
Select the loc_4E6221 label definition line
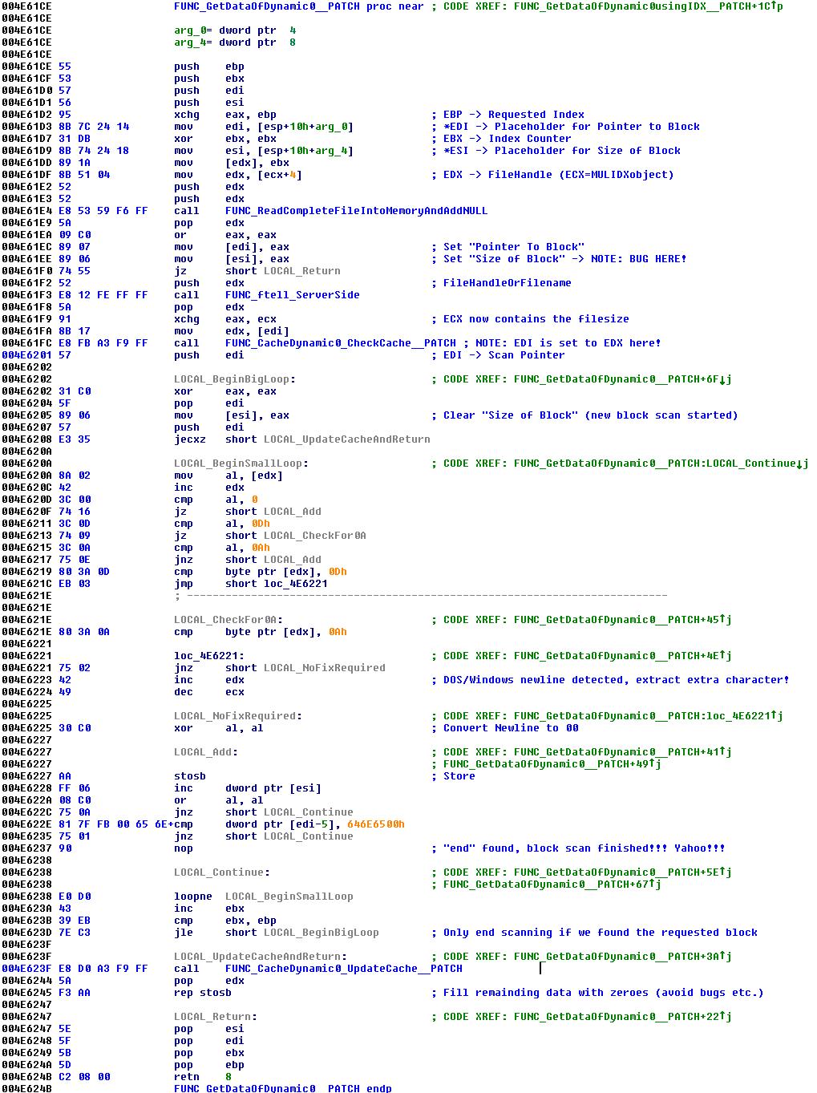208,656
